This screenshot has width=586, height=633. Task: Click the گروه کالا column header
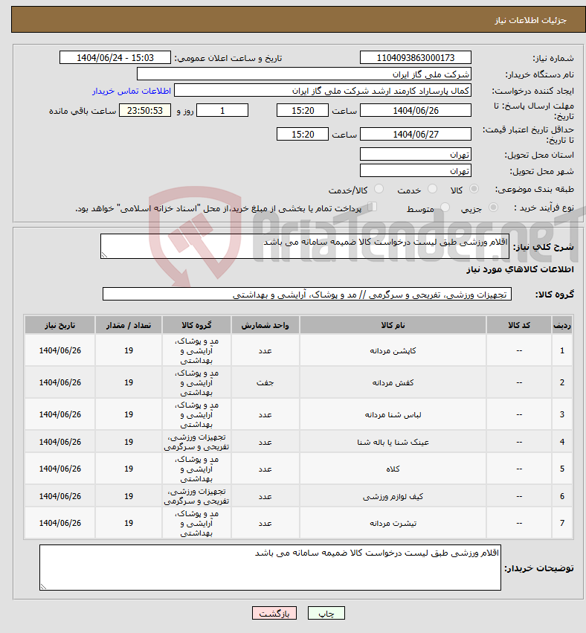pos(196,325)
